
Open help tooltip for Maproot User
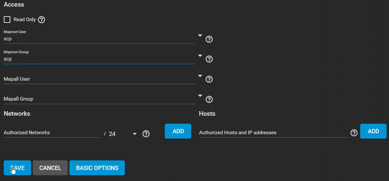tap(209, 39)
